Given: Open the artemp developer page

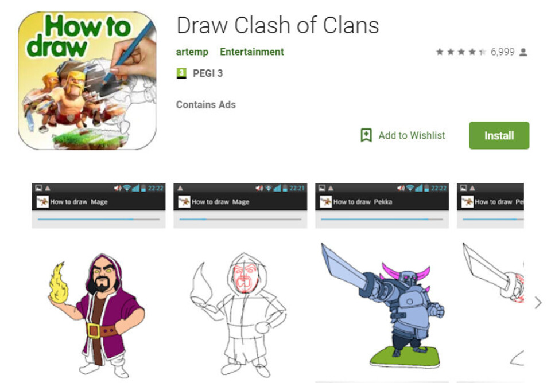Looking at the screenshot, I should coord(192,52).
